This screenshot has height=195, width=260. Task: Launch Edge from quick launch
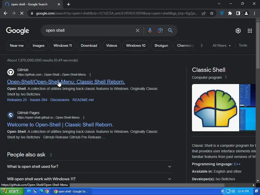(41, 191)
